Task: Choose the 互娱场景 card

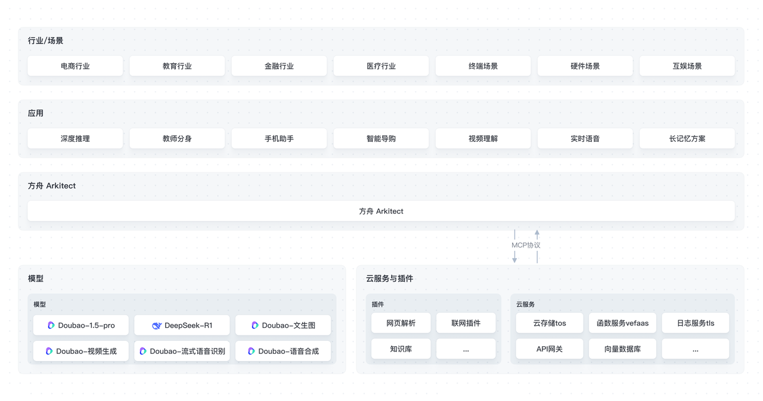Action: pos(687,66)
